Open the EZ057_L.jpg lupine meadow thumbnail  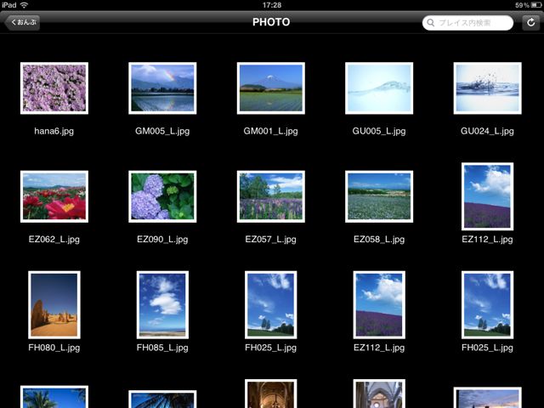click(270, 196)
